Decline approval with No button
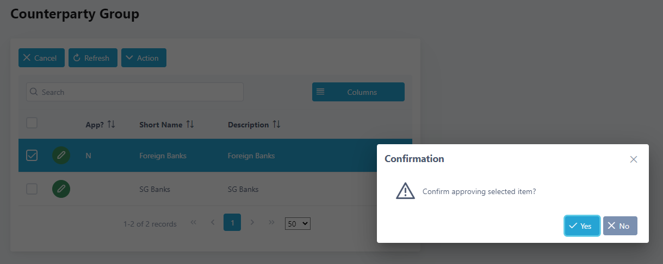The width and height of the screenshot is (663, 264). pos(620,226)
